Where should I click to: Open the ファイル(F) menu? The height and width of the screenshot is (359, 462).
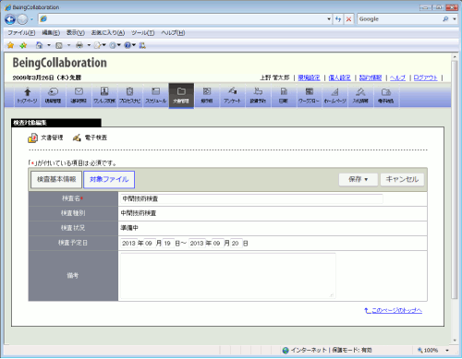coord(21,33)
